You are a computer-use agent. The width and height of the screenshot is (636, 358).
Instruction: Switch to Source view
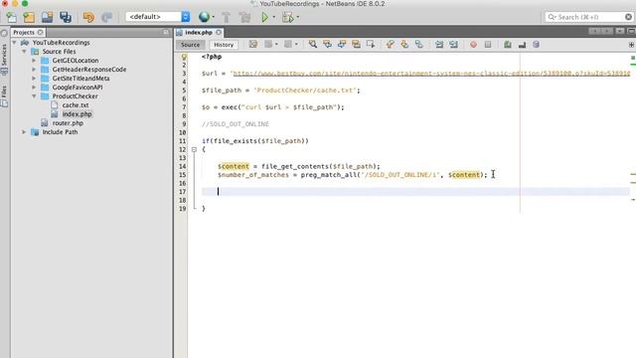point(190,45)
